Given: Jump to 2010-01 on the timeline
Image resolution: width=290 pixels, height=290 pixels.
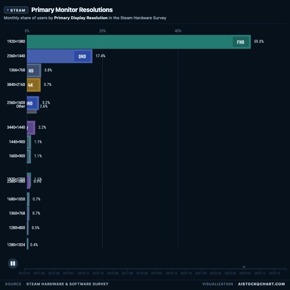Looking at the screenshot, I should 24,273.
